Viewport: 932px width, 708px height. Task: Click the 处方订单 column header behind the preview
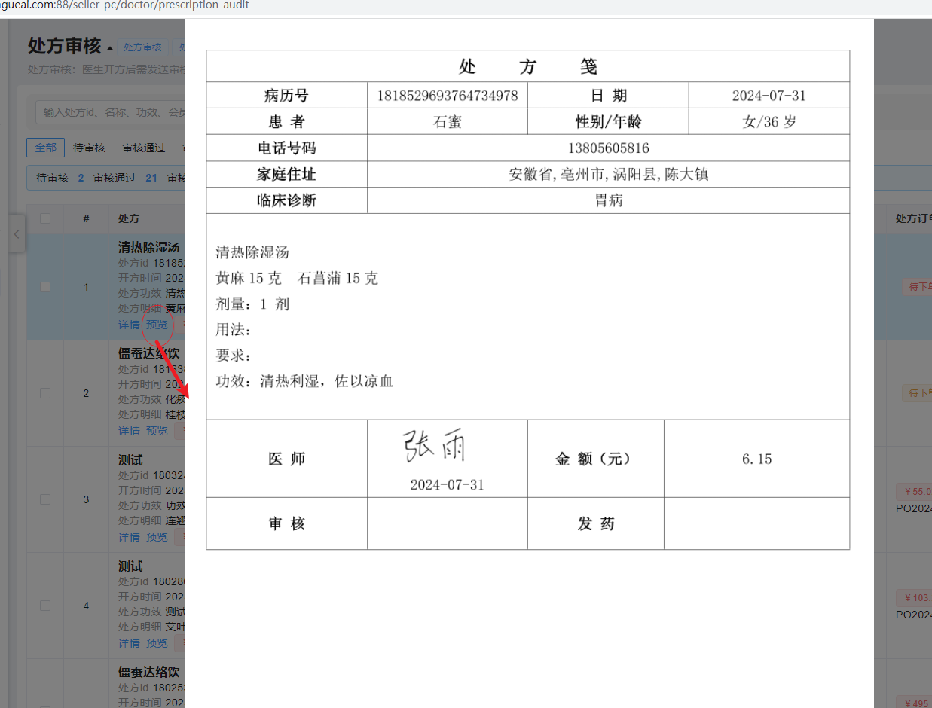click(x=913, y=218)
